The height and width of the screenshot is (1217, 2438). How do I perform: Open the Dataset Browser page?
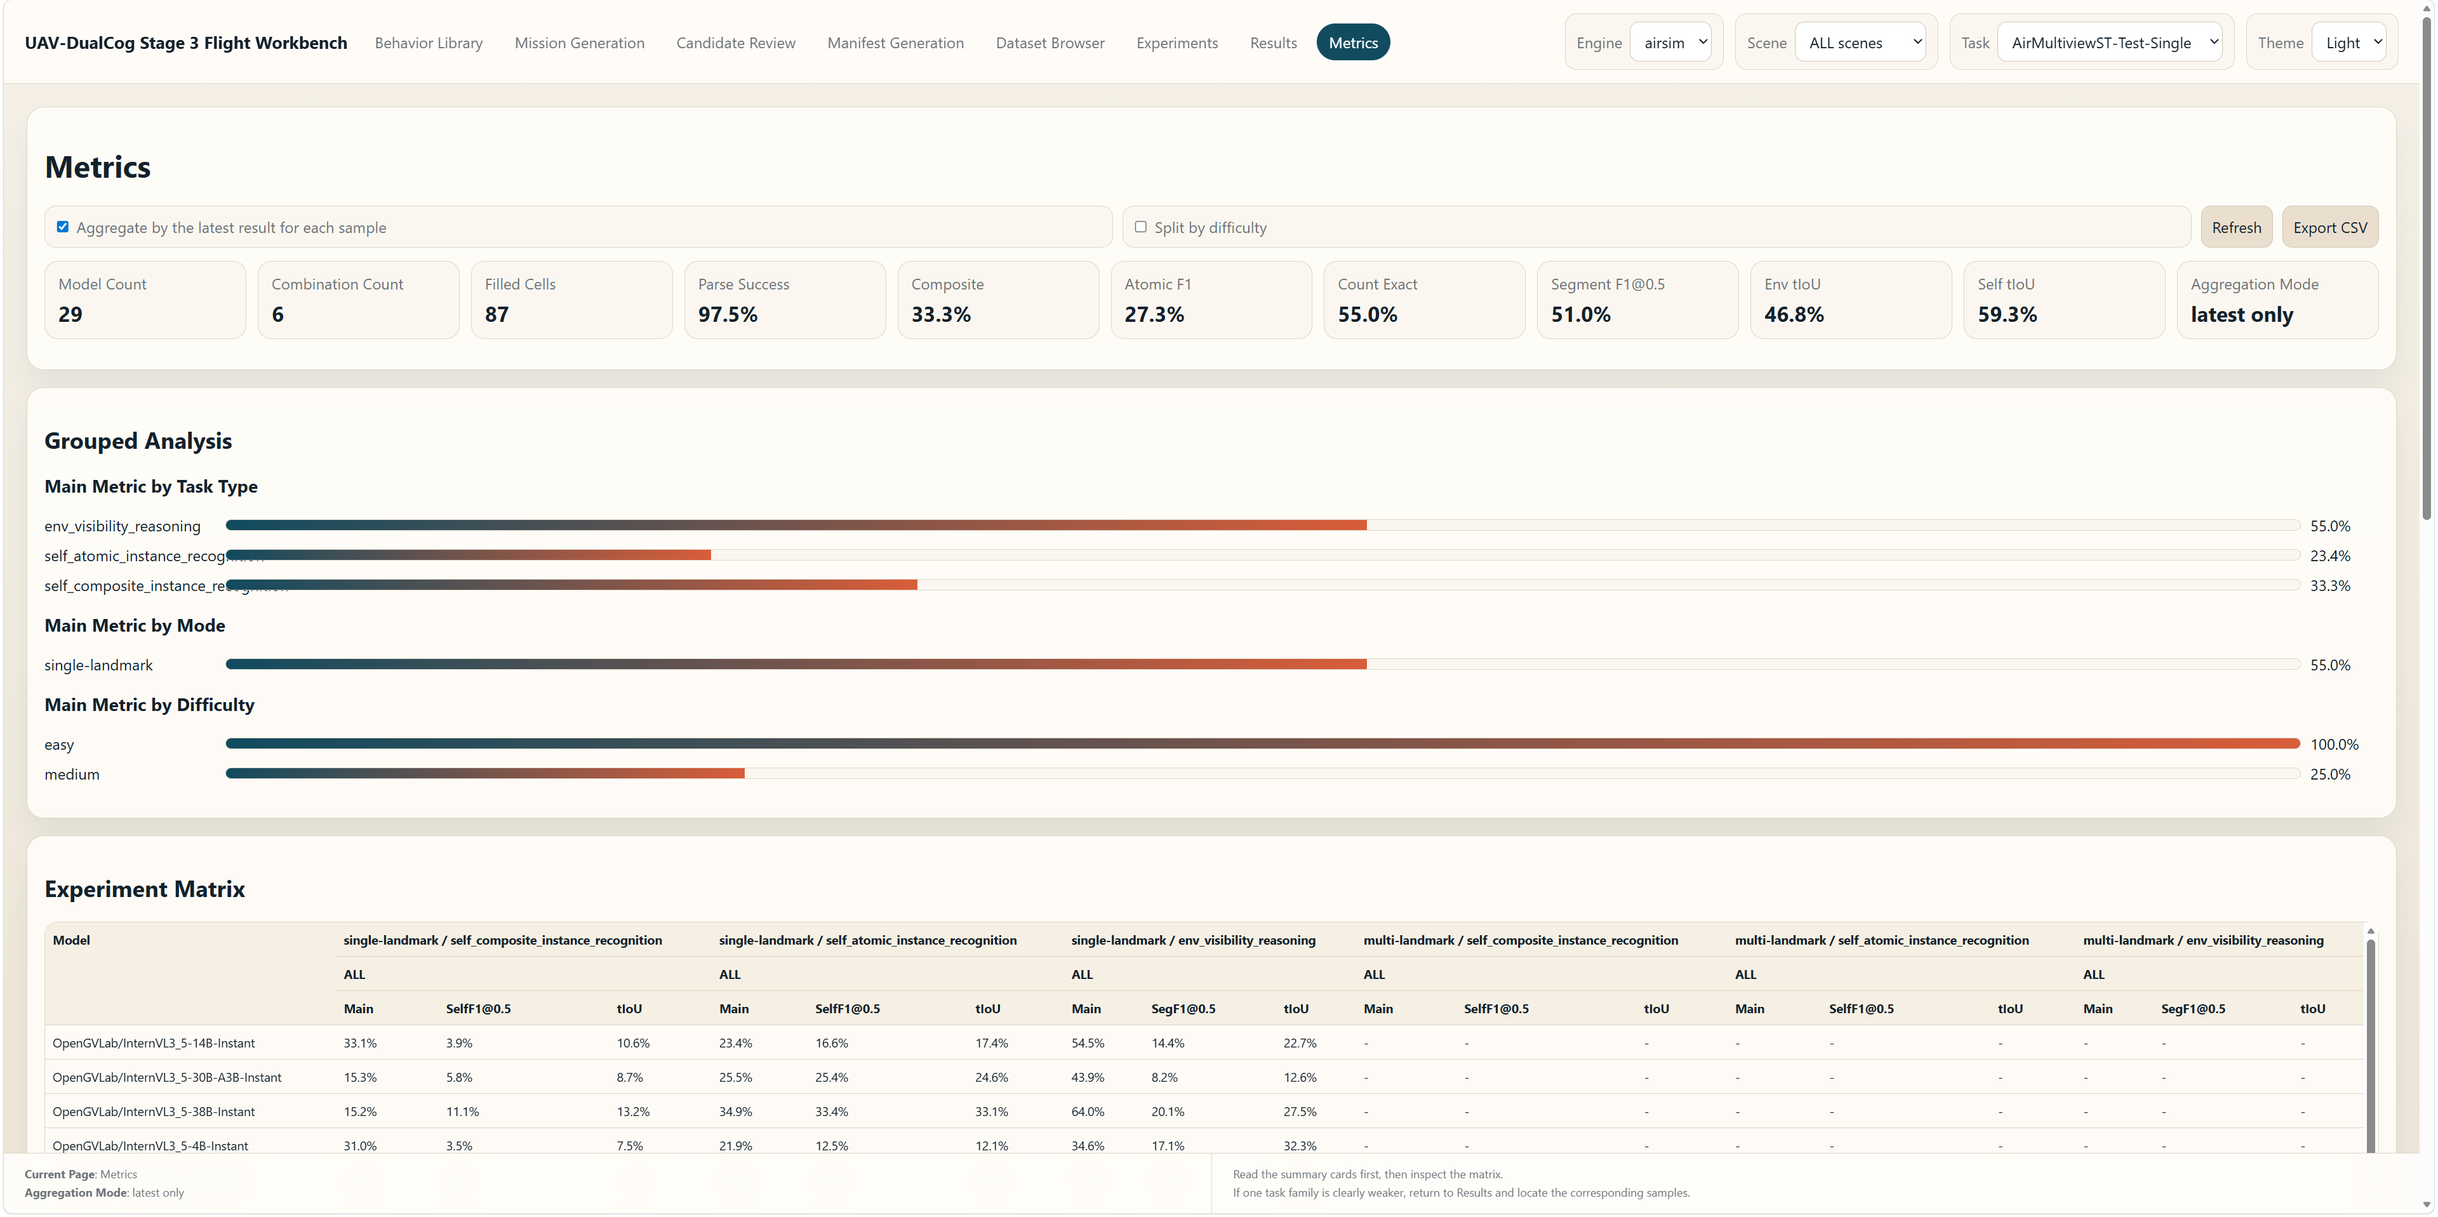[x=1049, y=43]
